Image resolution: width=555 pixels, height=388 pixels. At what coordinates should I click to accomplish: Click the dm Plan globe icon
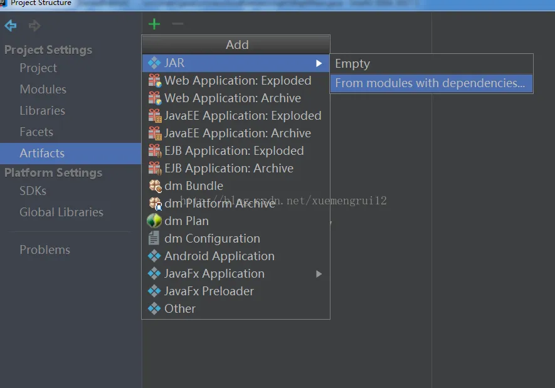154,221
